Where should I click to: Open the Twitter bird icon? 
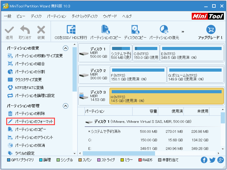(212, 160)
